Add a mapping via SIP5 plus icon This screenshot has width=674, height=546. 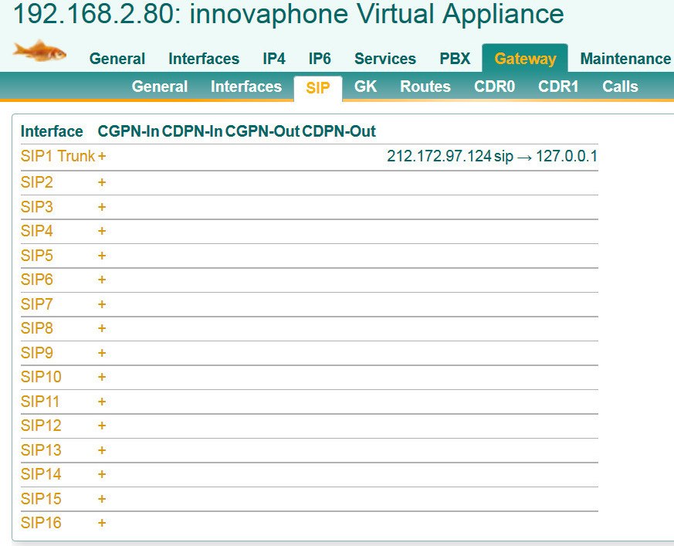[x=102, y=256]
